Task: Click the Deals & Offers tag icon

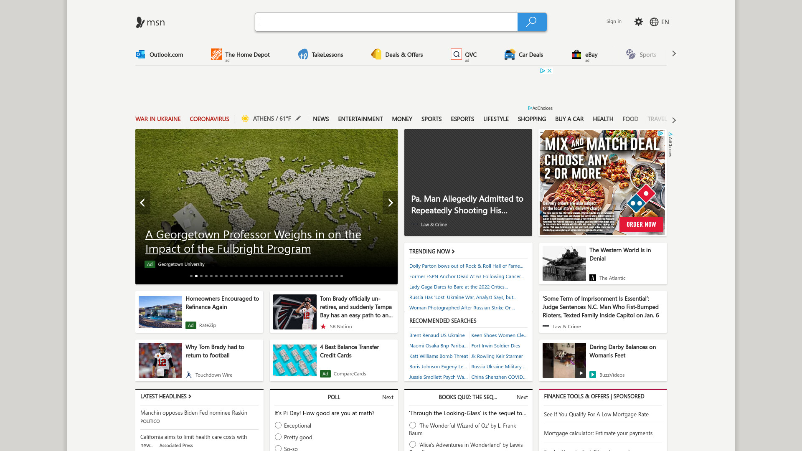Action: click(x=376, y=54)
